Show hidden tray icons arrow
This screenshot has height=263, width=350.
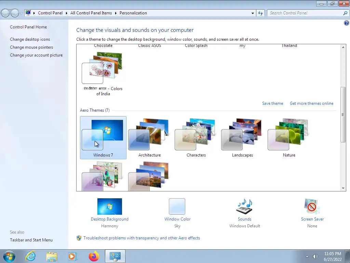tap(307, 256)
